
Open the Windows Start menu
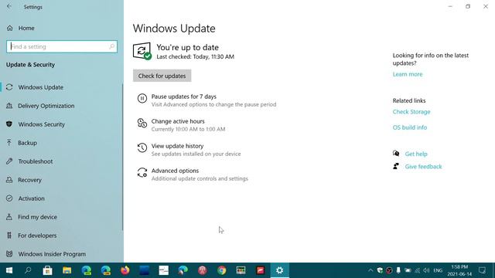9,270
